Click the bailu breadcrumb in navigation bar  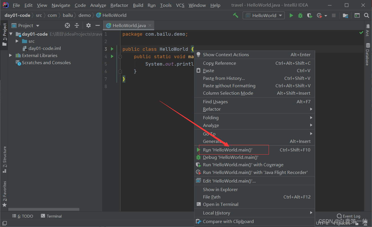68,15
